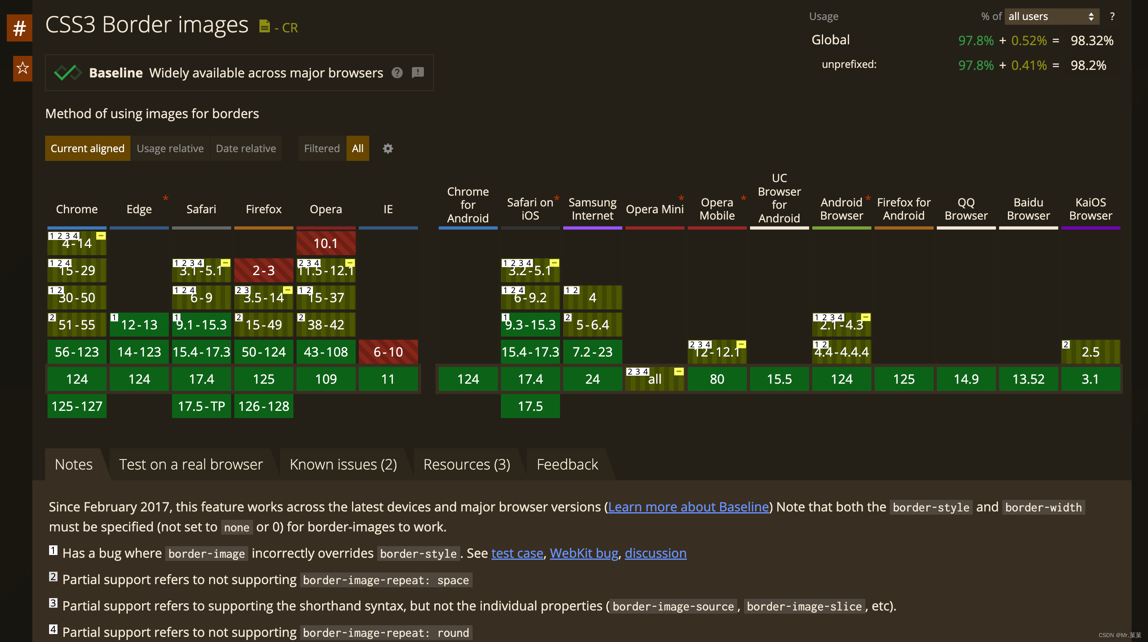This screenshot has height=642, width=1148.
Task: Select the Filtered option
Action: 322,149
